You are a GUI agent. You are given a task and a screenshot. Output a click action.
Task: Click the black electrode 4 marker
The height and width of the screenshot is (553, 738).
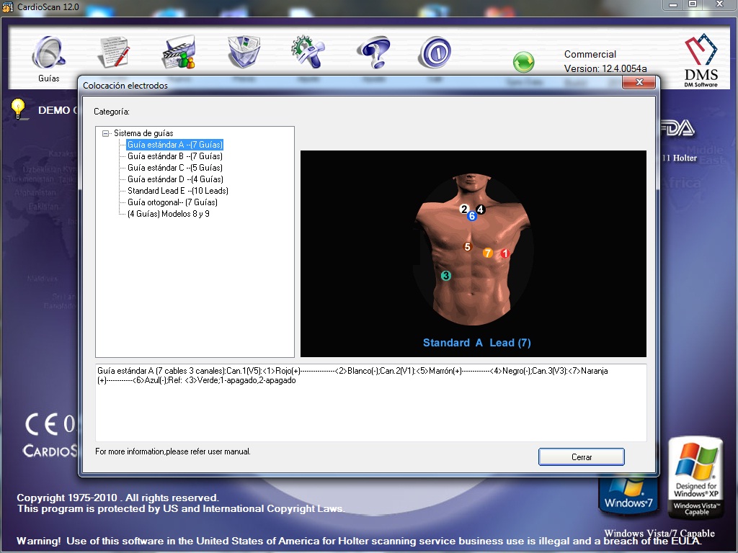[x=481, y=210]
